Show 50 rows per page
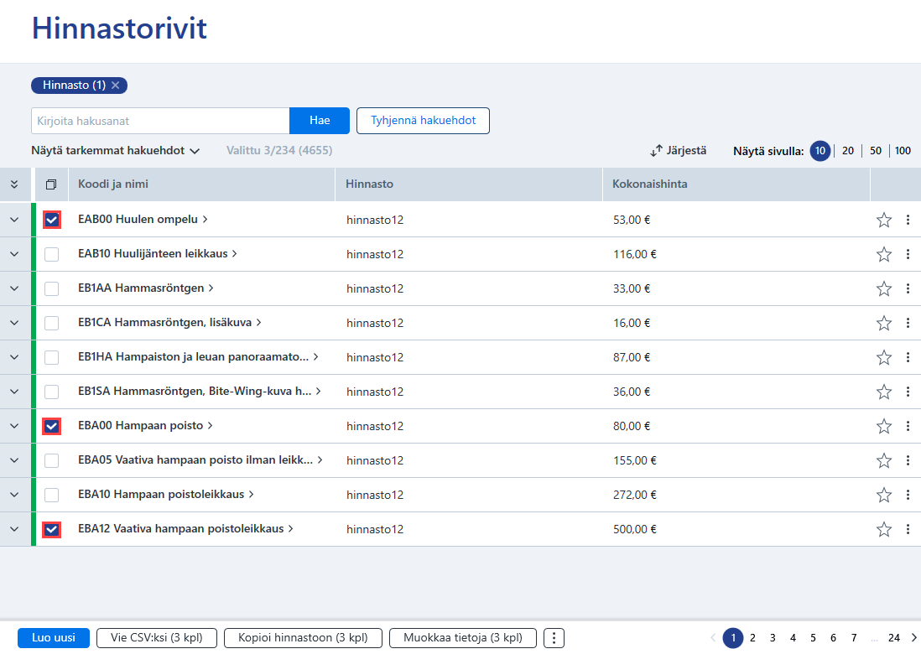This screenshot has height=654, width=921. 875,151
